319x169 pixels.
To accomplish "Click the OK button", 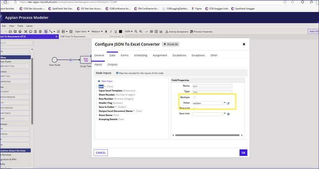I will pos(243,153).
